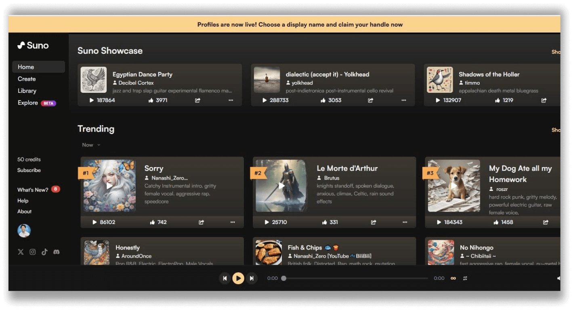Open more options for dialectic (accept it)
The width and height of the screenshot is (573, 310).
pyautogui.click(x=404, y=101)
